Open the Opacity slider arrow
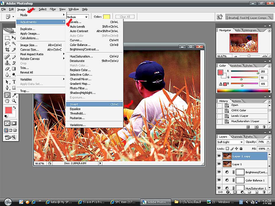 [x=268, y=142]
